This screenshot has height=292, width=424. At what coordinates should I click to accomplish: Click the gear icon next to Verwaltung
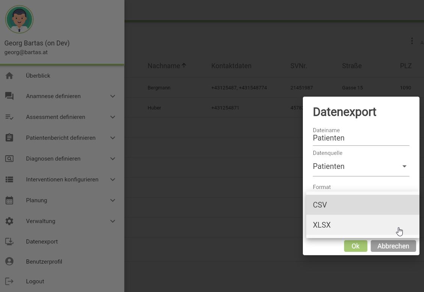(x=9, y=221)
